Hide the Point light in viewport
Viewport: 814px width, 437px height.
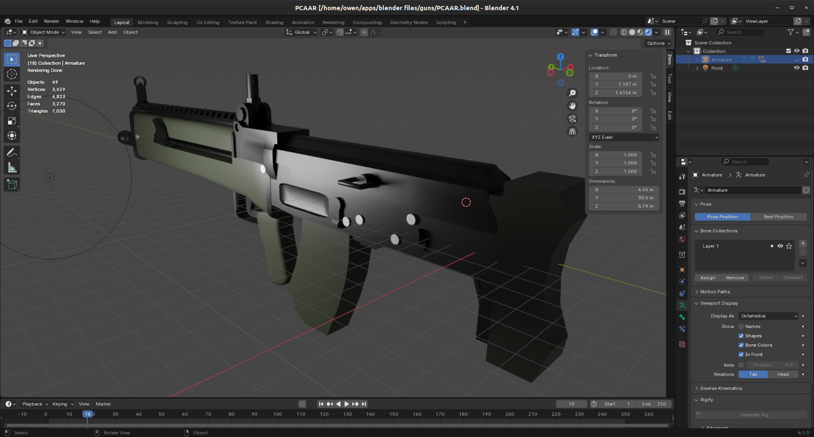tap(797, 68)
